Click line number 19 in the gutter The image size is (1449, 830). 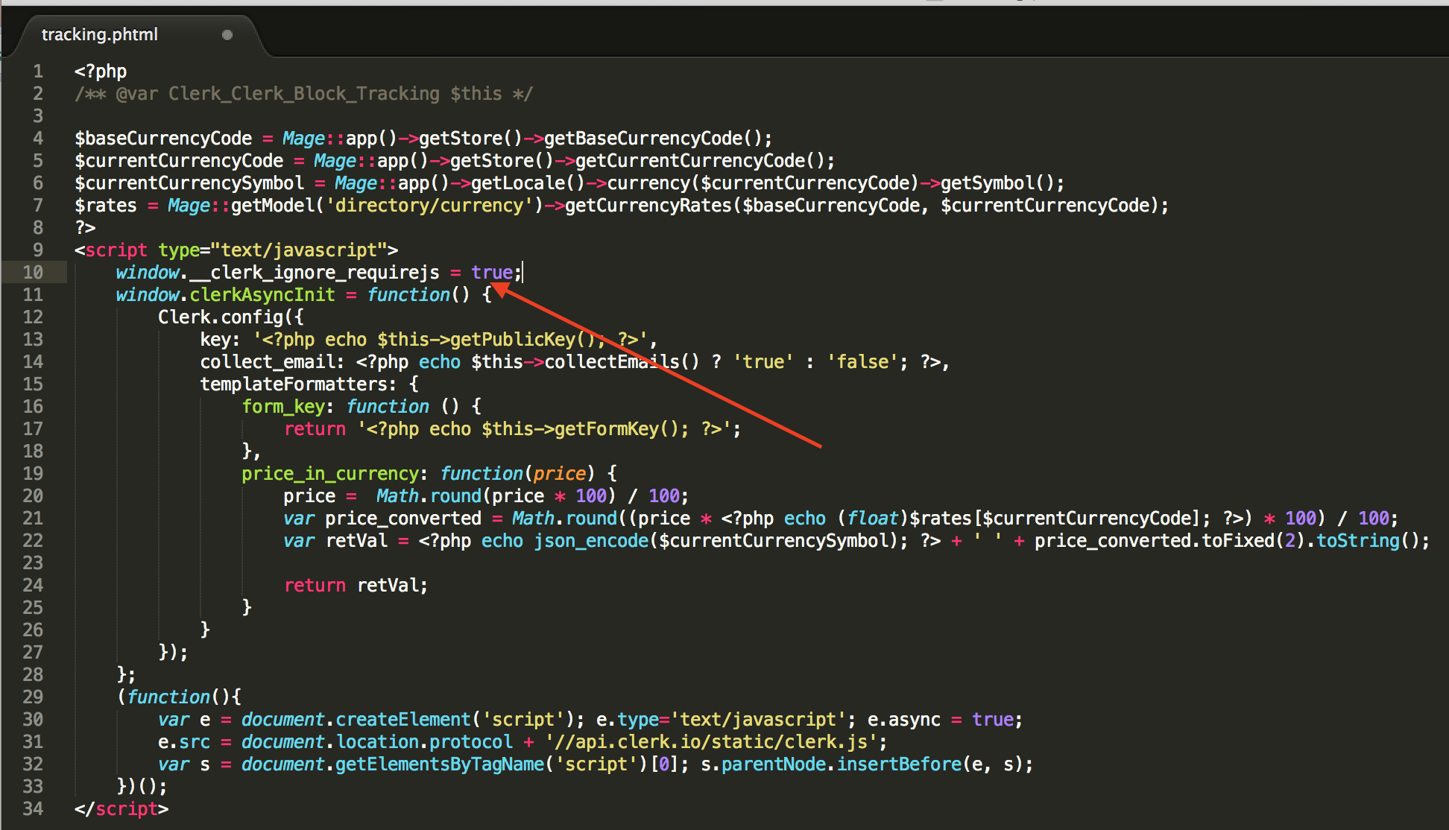[33, 474]
